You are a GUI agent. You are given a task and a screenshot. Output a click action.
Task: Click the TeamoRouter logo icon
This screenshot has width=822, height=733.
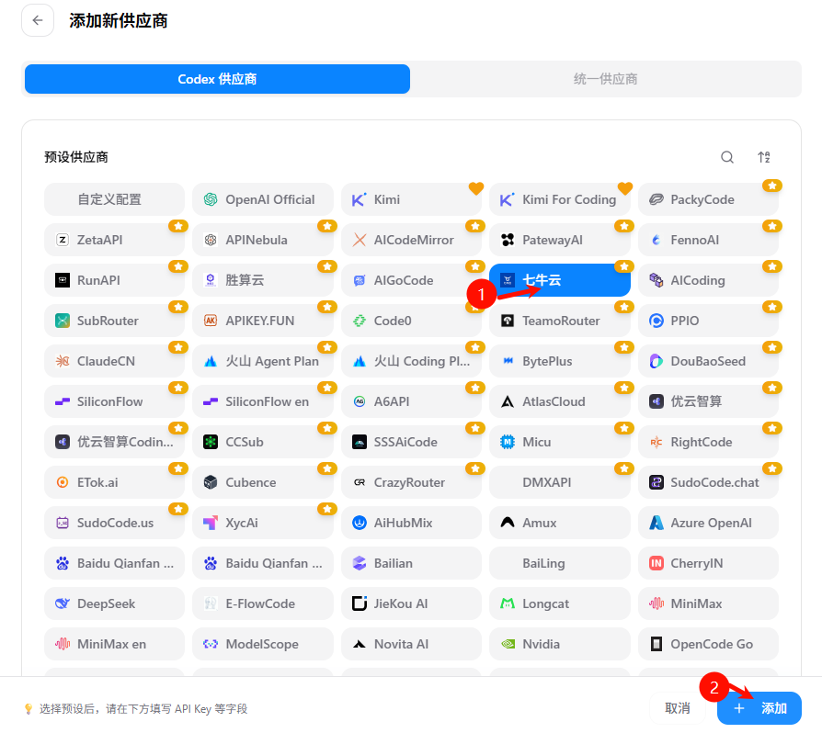click(508, 321)
